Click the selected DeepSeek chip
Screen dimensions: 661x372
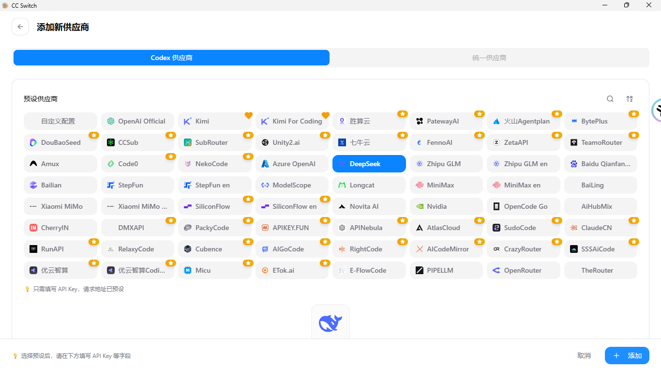pos(369,164)
